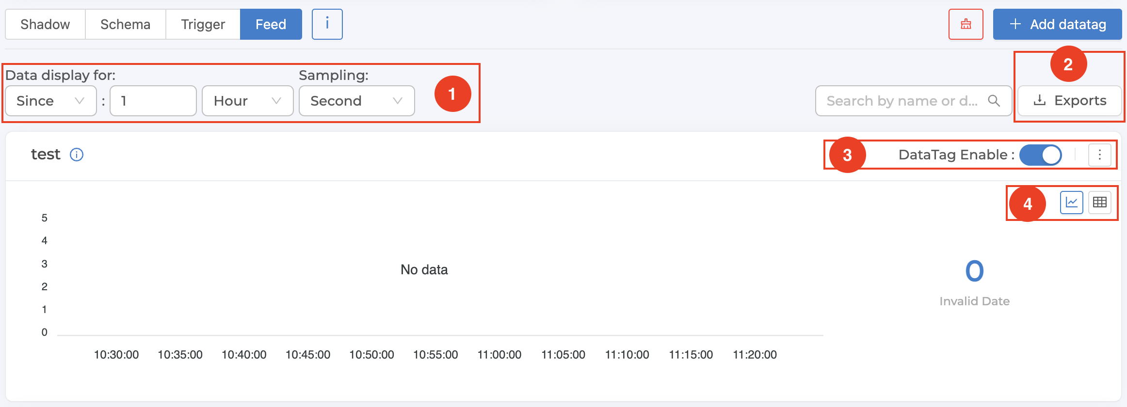This screenshot has height=407, width=1127.
Task: Click the large 0 latest value
Action: click(x=974, y=271)
